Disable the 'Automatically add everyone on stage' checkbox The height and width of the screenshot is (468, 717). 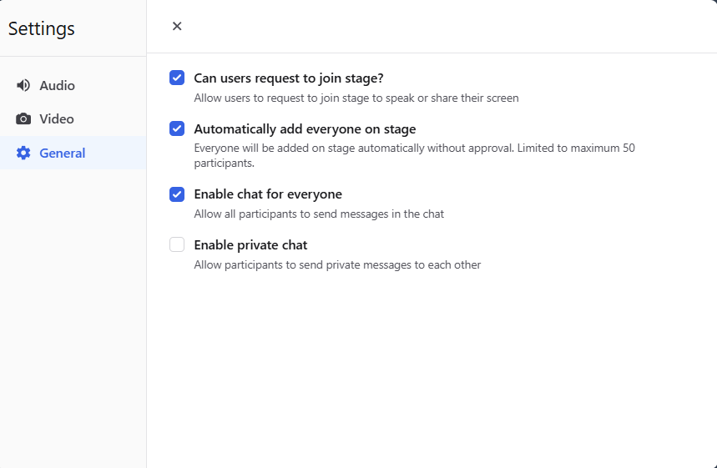pos(177,128)
